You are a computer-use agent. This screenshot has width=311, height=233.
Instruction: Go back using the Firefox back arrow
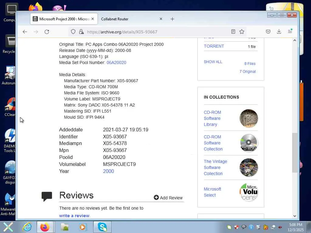25,32
